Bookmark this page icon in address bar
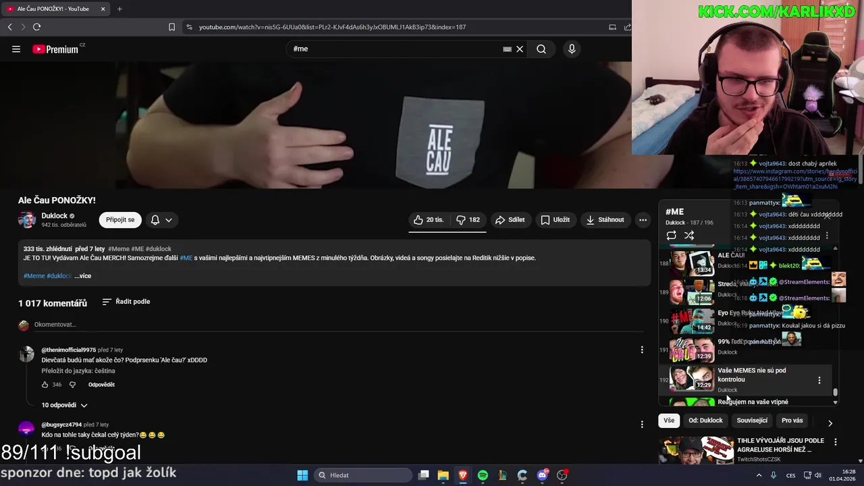864x486 pixels. [171, 27]
